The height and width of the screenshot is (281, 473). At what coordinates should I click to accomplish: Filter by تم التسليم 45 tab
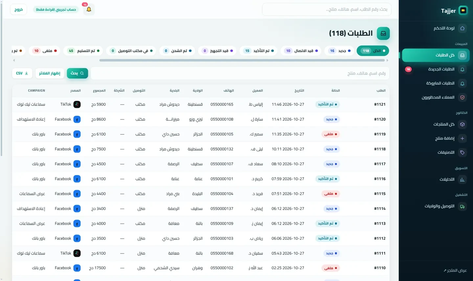[83, 51]
